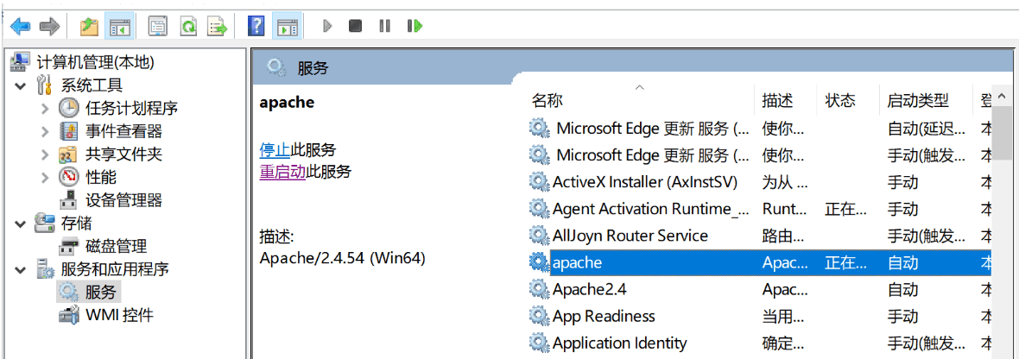Sort by the 启动类型 column header
Screen dimensions: 1019x359
click(918, 101)
